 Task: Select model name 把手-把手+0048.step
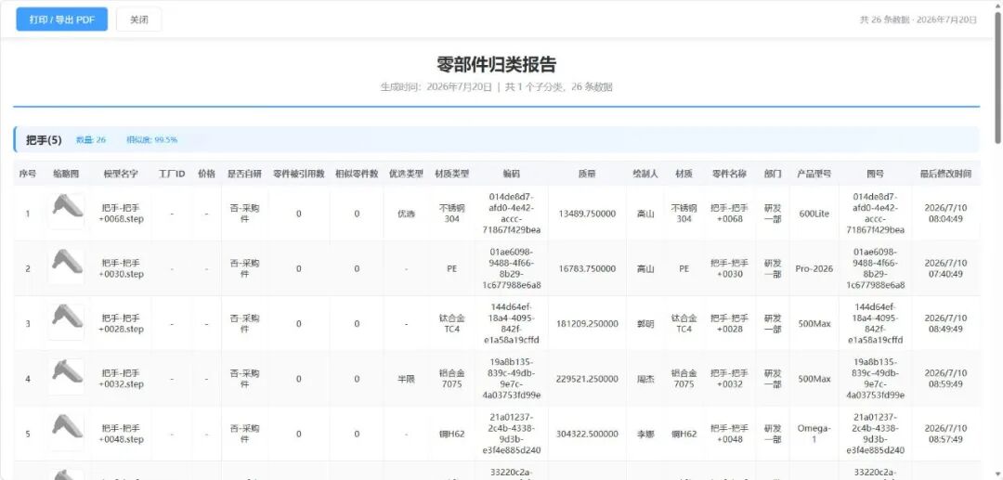[x=121, y=434]
